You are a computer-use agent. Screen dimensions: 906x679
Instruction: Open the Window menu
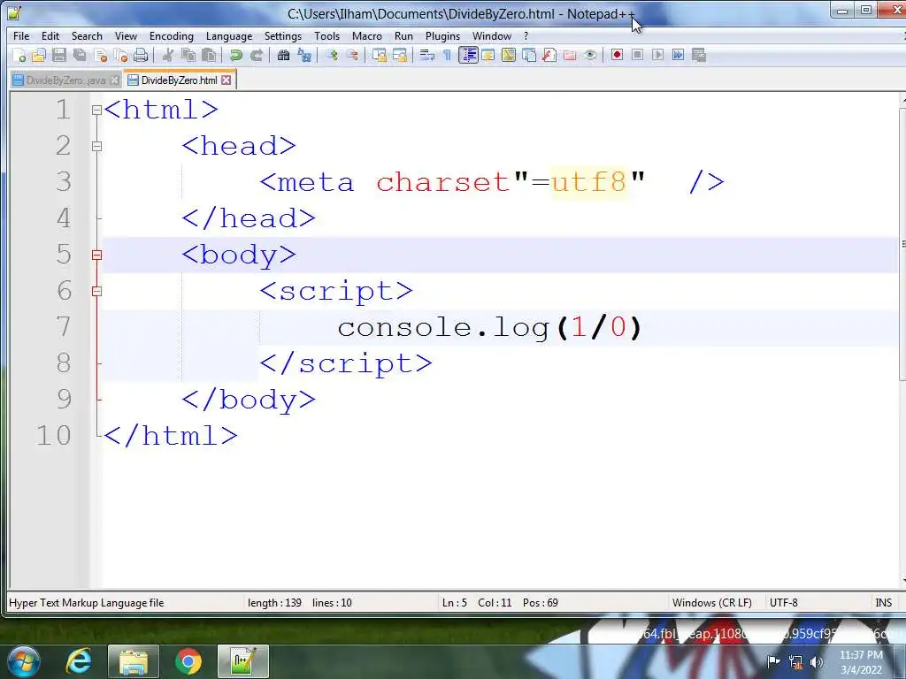pos(492,35)
